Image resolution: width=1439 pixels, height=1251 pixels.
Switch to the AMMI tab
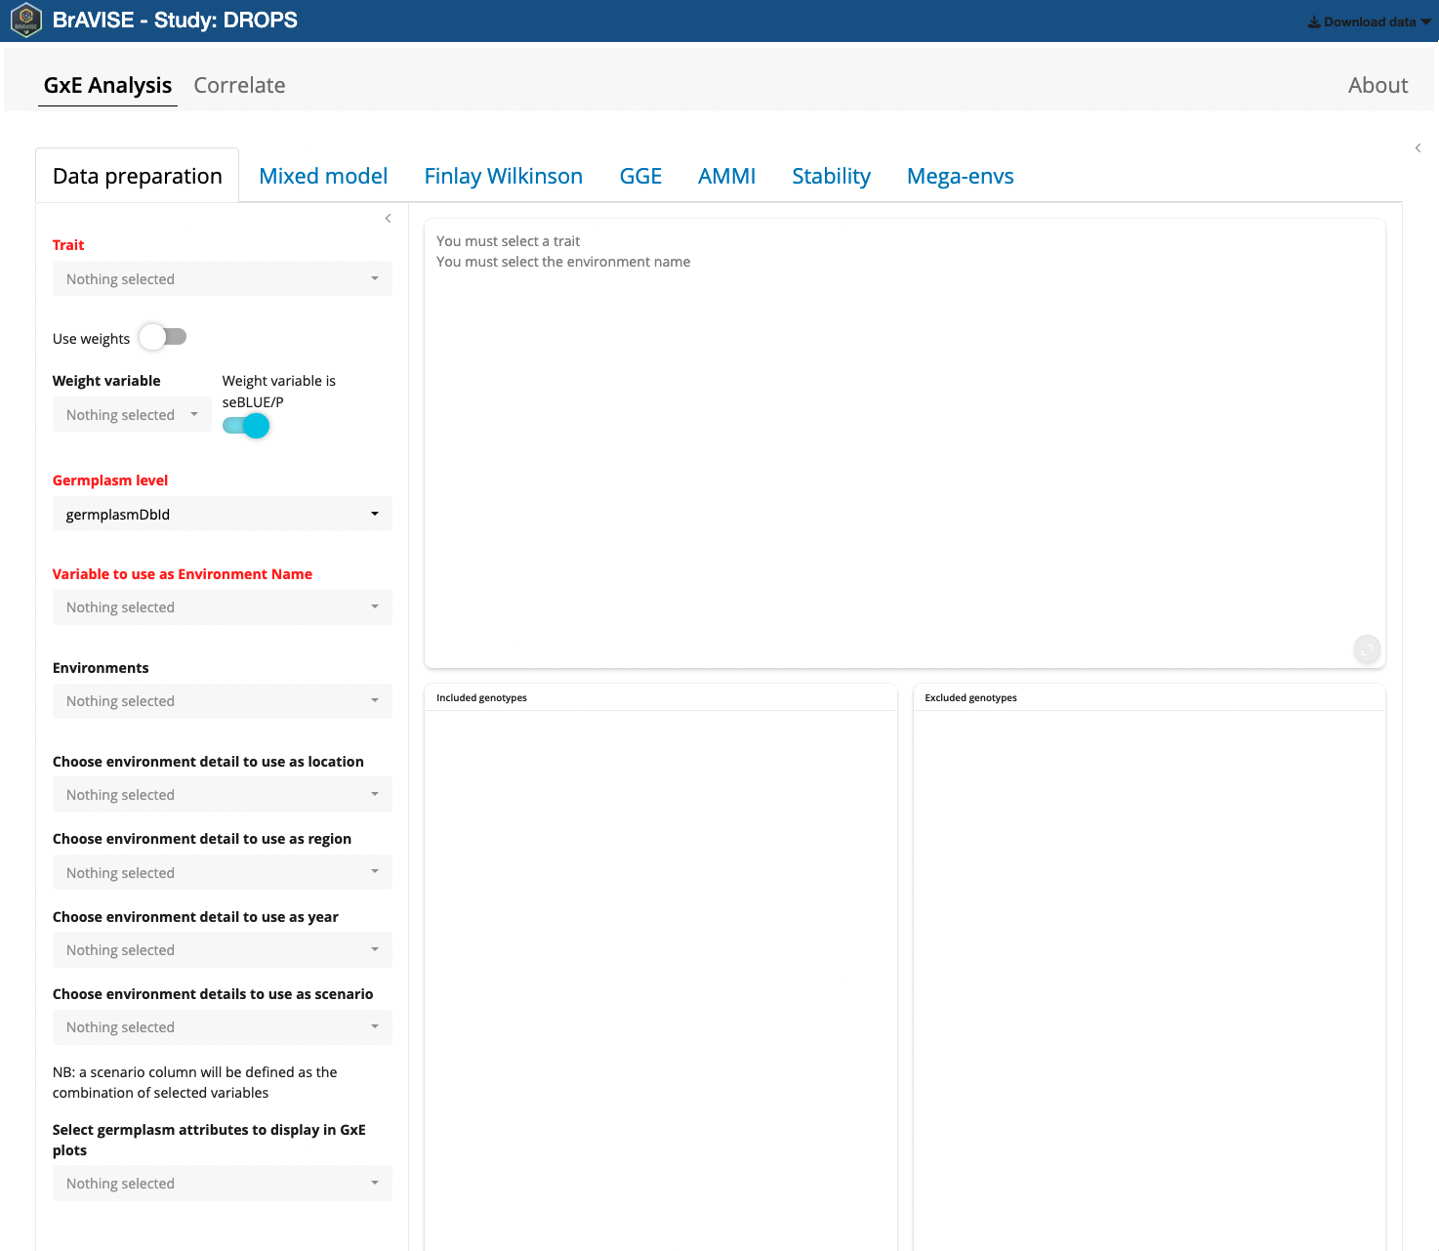tap(727, 176)
